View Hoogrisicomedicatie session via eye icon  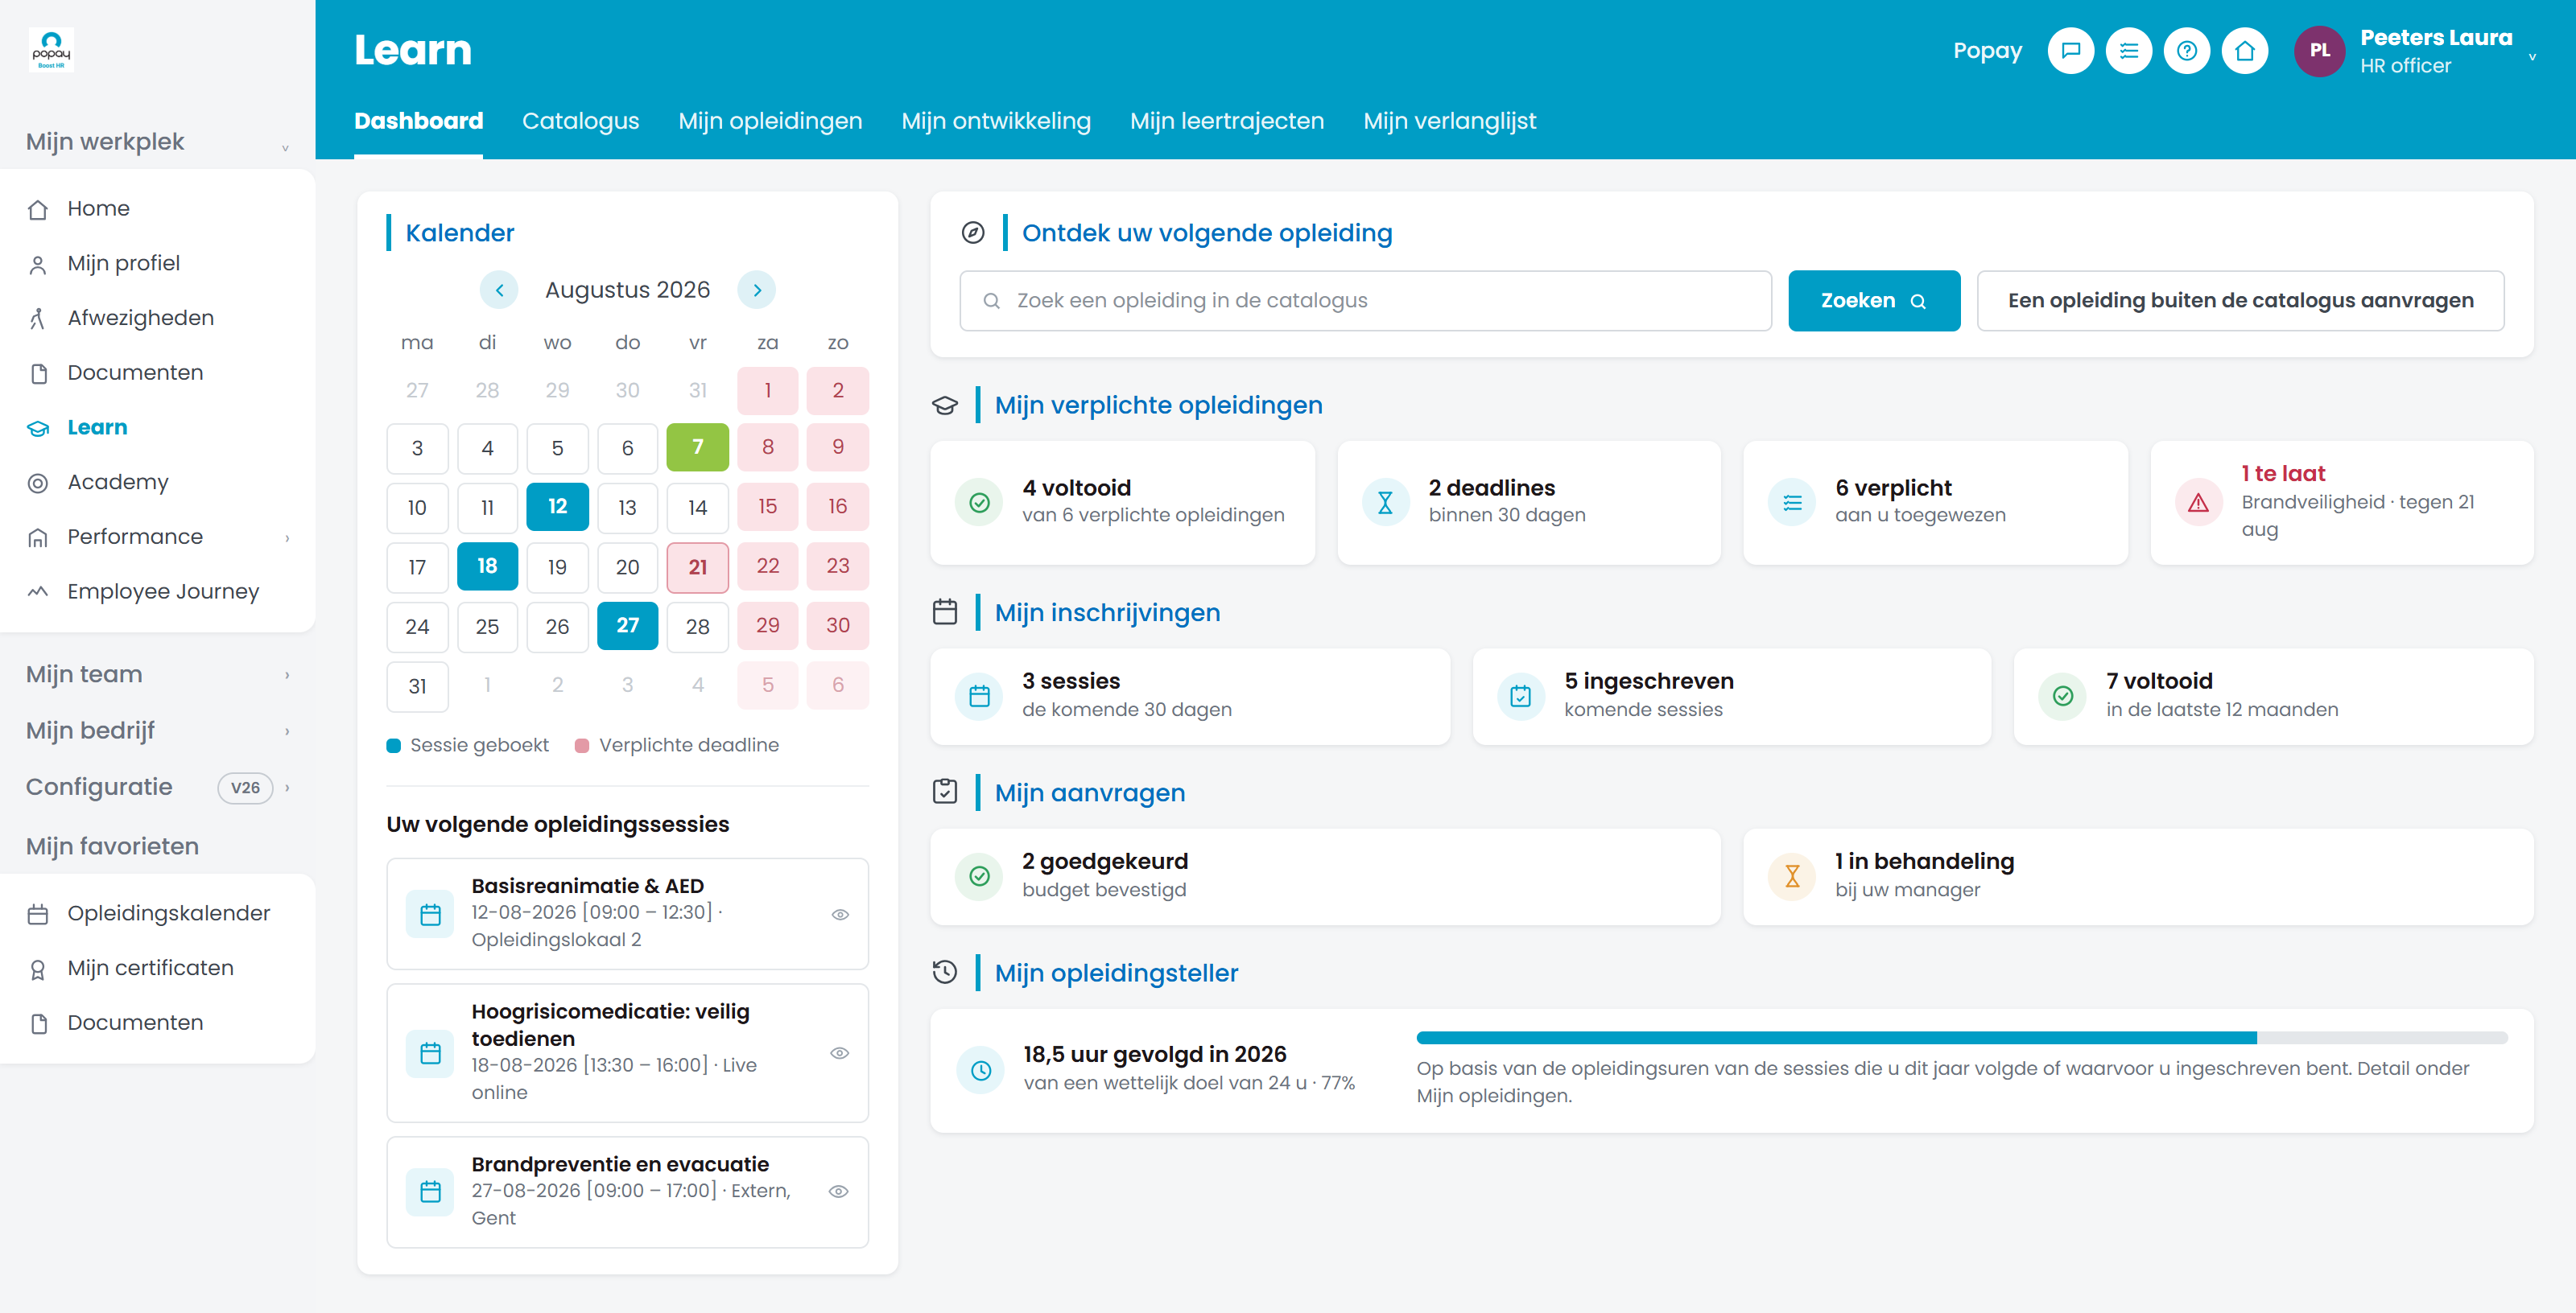point(840,1053)
